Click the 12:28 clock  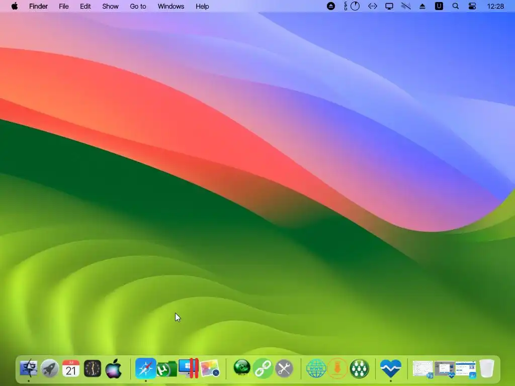495,6
